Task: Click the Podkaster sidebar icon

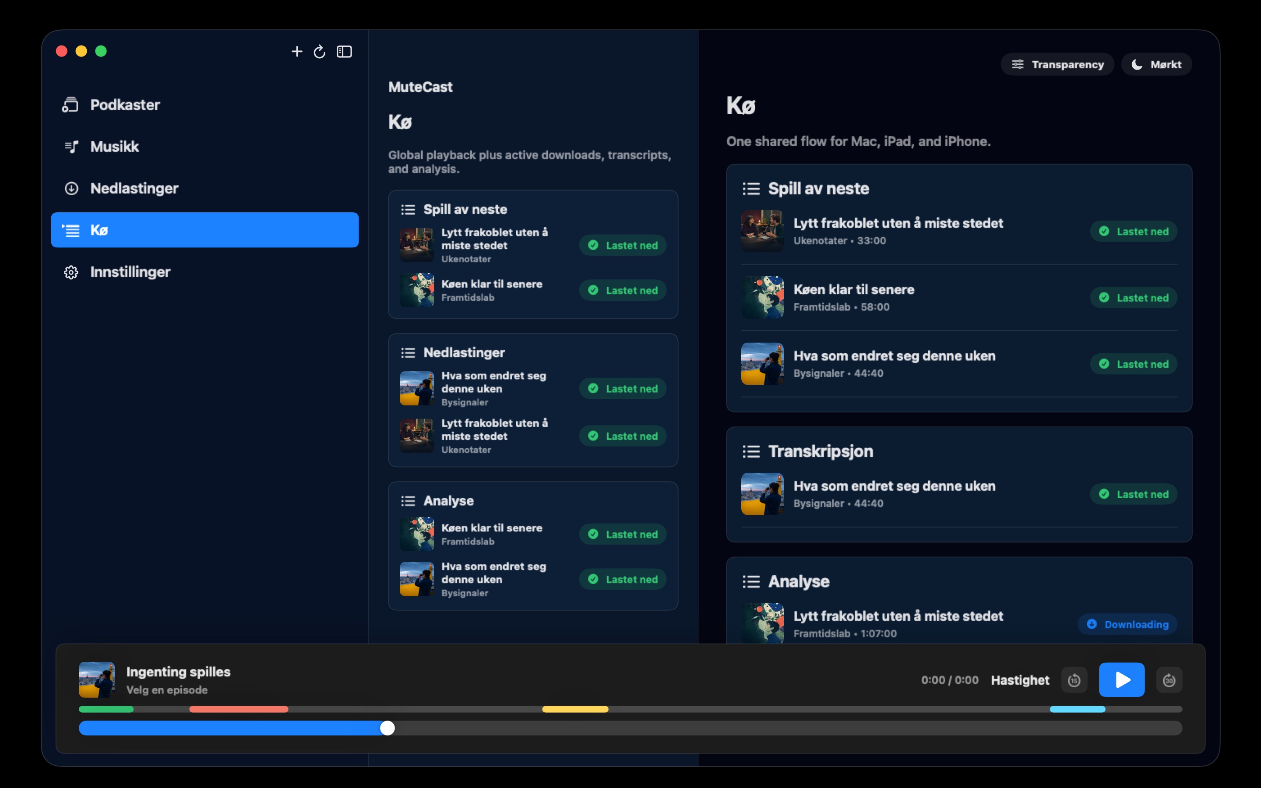Action: point(70,105)
